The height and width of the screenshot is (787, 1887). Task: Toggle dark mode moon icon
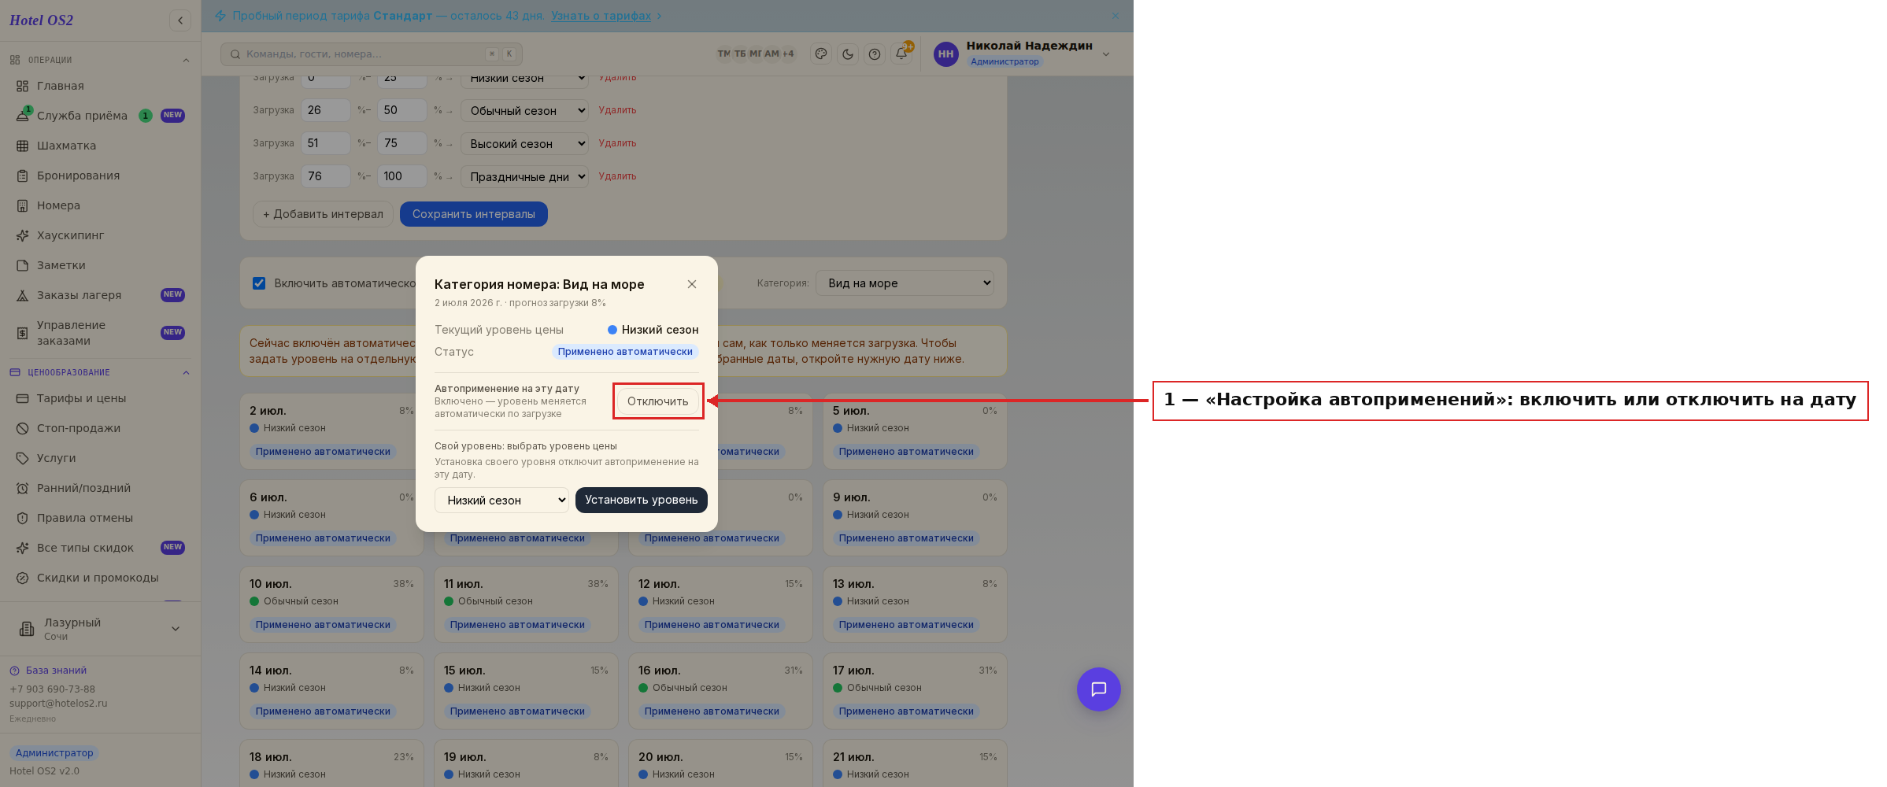(848, 54)
